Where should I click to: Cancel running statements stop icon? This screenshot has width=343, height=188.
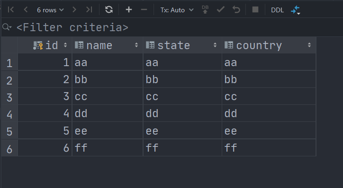coord(255,9)
